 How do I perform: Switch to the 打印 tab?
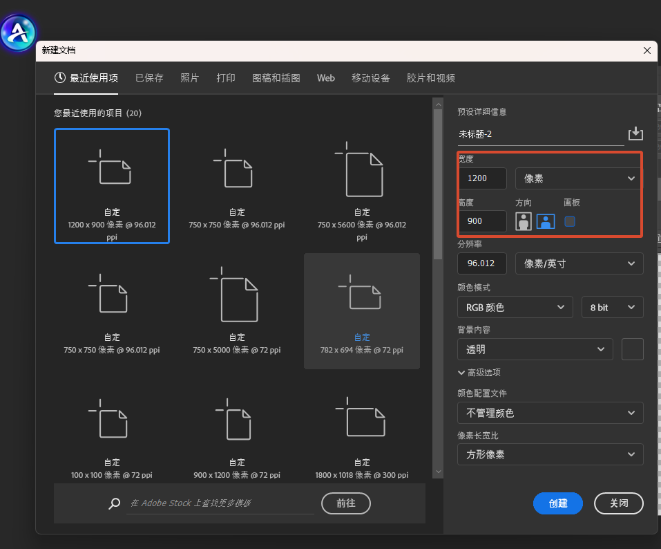coord(226,78)
